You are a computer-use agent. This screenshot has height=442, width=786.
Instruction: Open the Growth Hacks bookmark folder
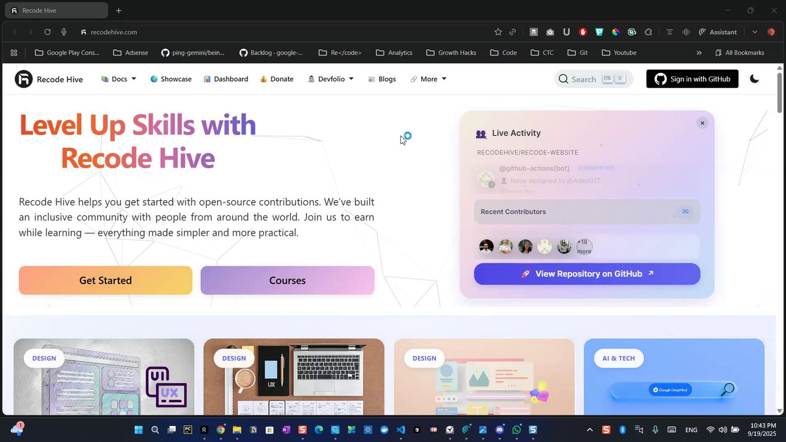click(451, 53)
